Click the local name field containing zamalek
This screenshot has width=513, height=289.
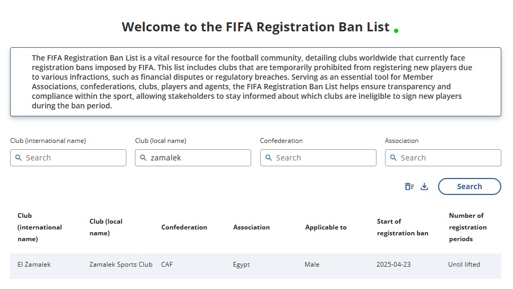[x=196, y=158]
